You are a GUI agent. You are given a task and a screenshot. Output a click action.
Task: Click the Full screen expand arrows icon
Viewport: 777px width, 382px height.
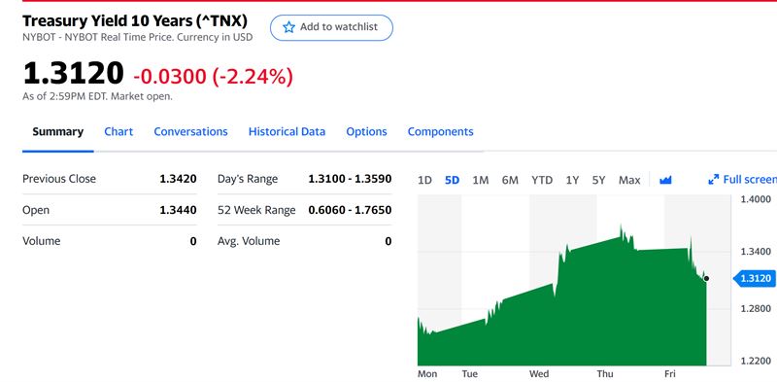coord(714,180)
